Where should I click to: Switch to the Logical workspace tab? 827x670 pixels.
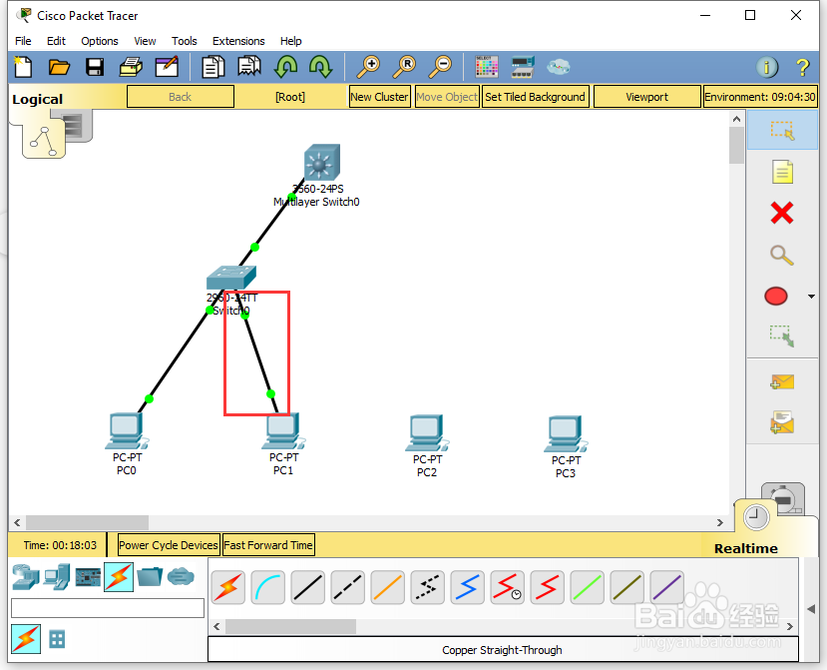point(44,142)
